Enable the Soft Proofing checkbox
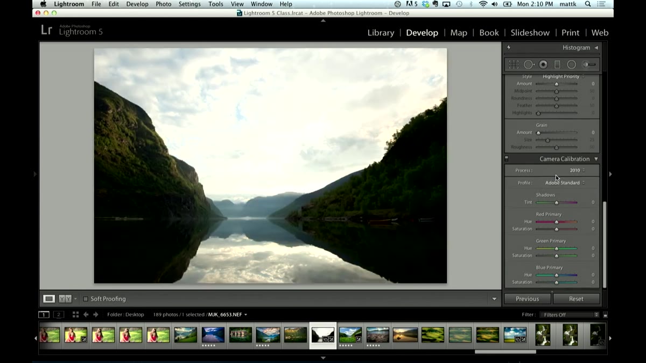 point(86,299)
